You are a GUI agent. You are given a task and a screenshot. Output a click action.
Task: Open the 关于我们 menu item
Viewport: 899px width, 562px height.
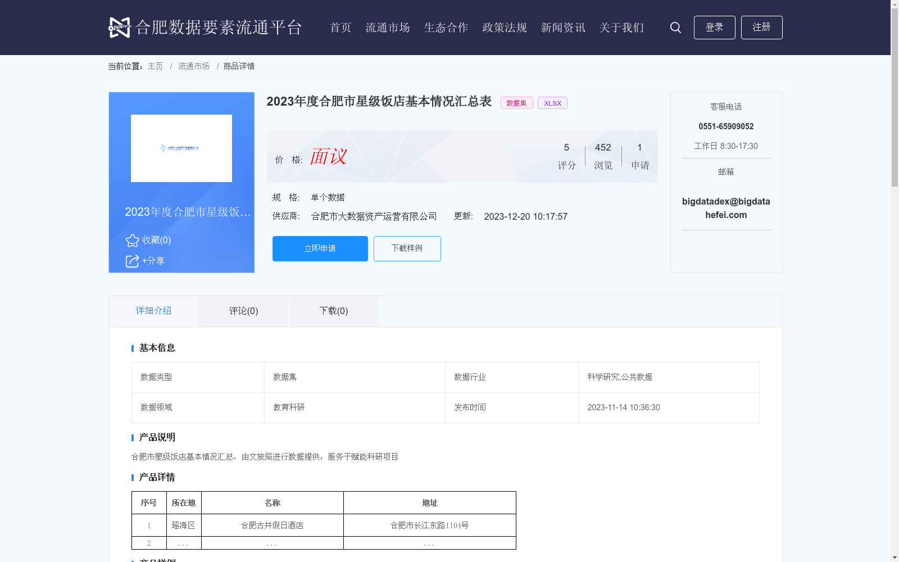pyautogui.click(x=621, y=28)
